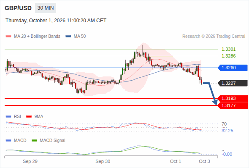Click the 'MACD Signal' legend label
The image size is (249, 168).
pos(53,141)
